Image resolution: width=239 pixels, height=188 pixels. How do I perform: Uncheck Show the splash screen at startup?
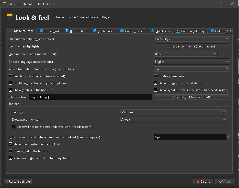coord(155,83)
